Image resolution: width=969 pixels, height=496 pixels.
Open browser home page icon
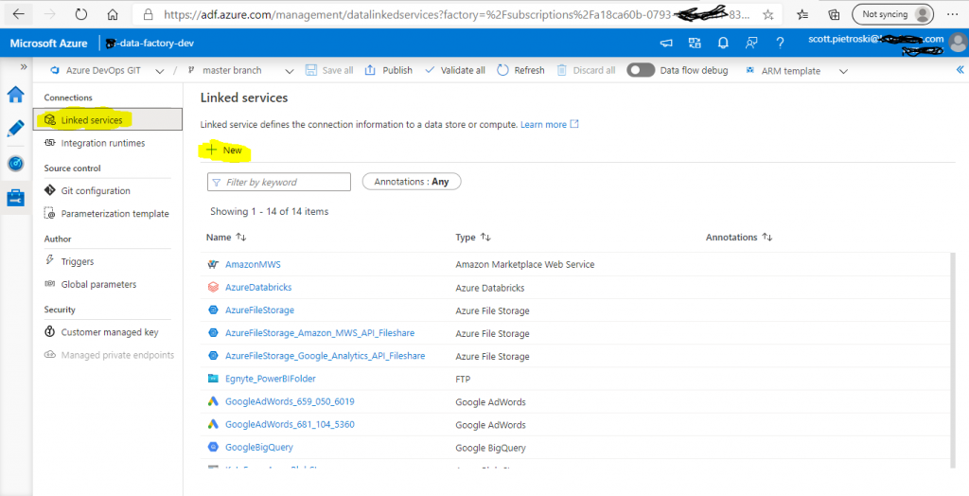click(x=112, y=13)
